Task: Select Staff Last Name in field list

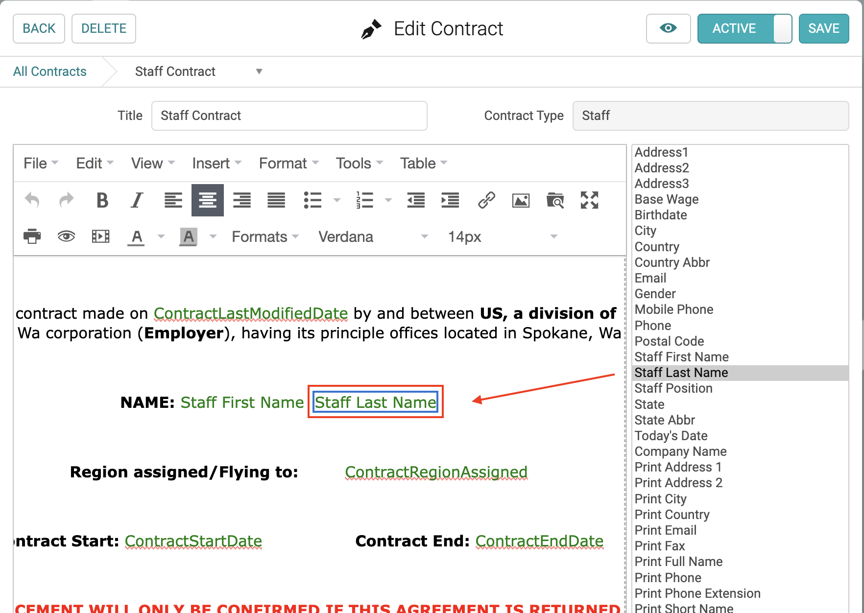Action: pyautogui.click(x=740, y=373)
